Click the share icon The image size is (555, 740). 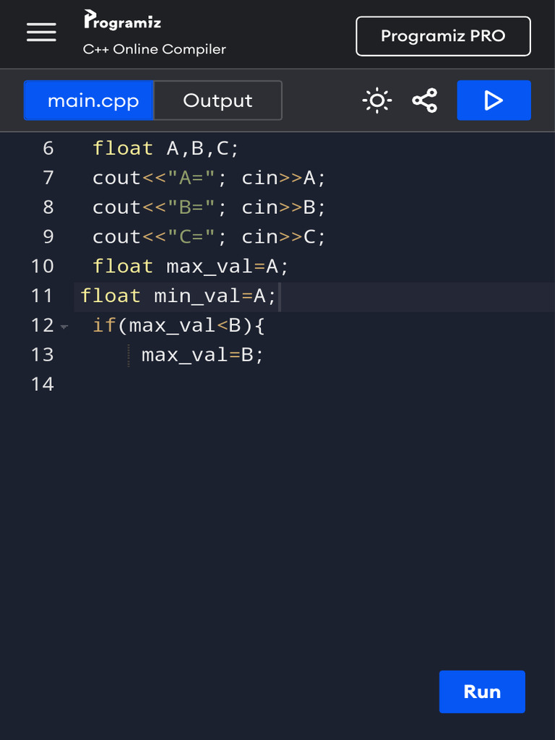point(425,100)
